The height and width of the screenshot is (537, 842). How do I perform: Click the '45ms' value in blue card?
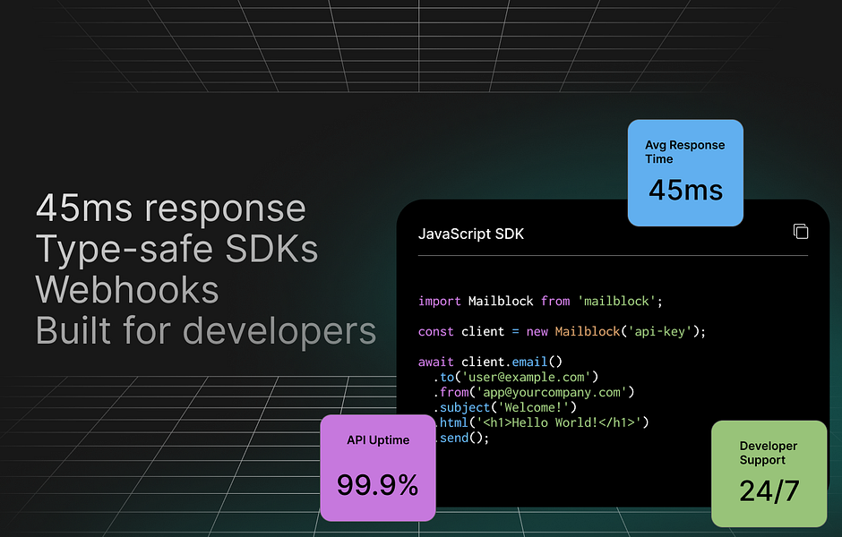pyautogui.click(x=686, y=190)
